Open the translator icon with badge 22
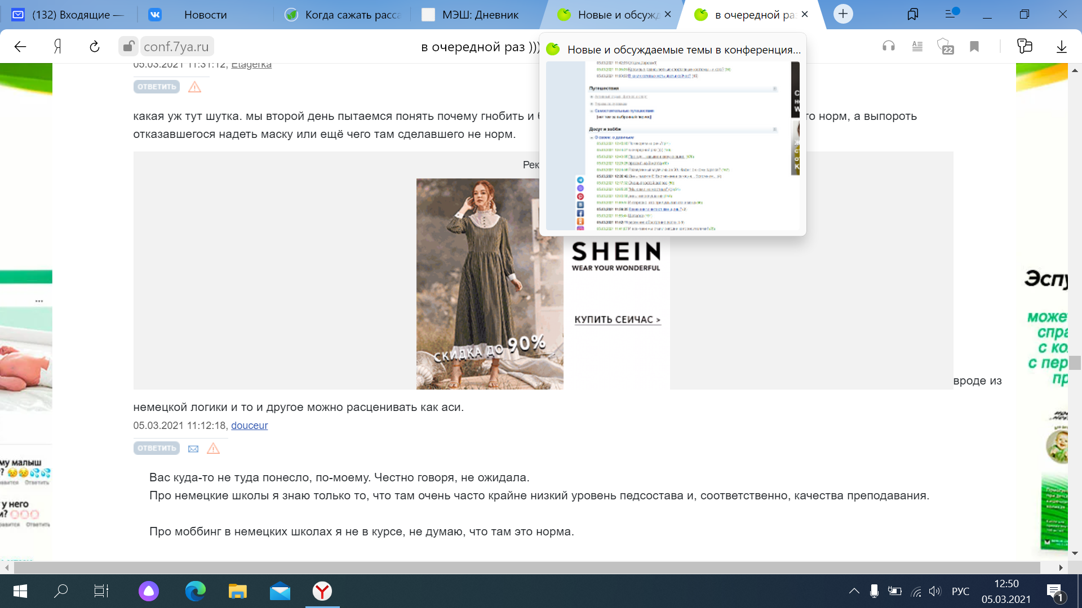 point(945,47)
